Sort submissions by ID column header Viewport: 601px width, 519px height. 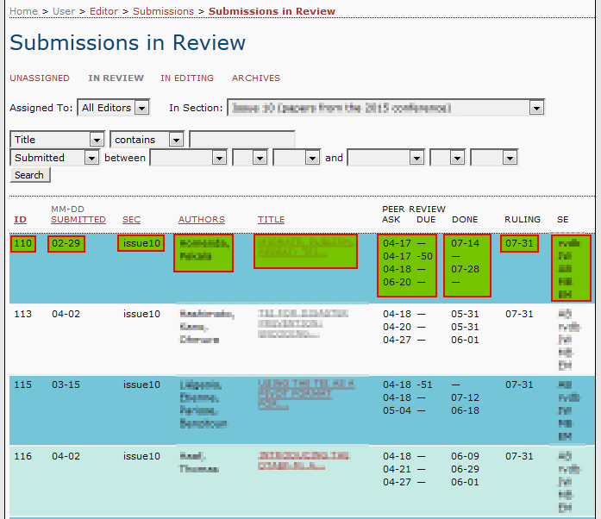(x=20, y=220)
